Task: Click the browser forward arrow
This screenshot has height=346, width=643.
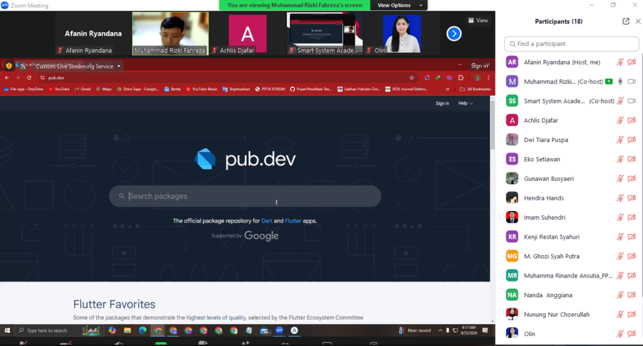Action: [x=18, y=78]
